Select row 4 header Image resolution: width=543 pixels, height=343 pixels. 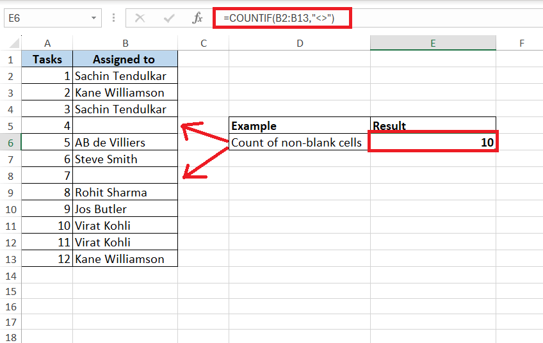coord(11,109)
